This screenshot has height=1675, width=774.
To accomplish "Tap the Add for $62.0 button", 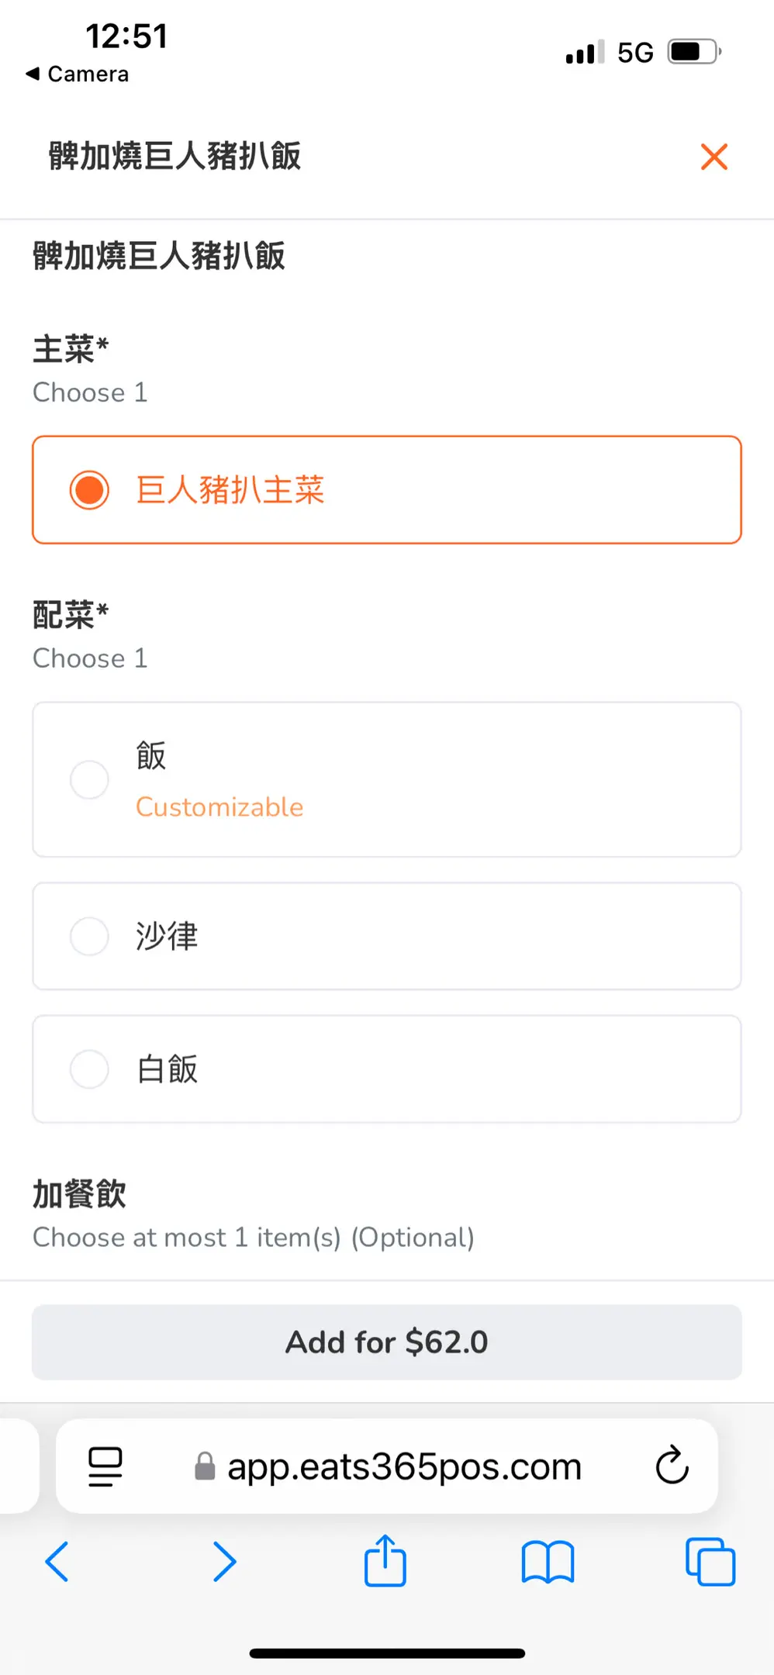I will click(387, 1342).
